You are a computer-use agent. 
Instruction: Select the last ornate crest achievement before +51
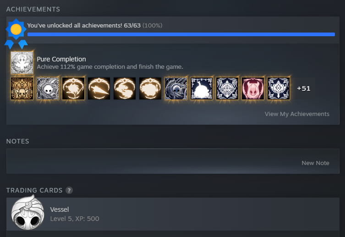[x=279, y=88]
